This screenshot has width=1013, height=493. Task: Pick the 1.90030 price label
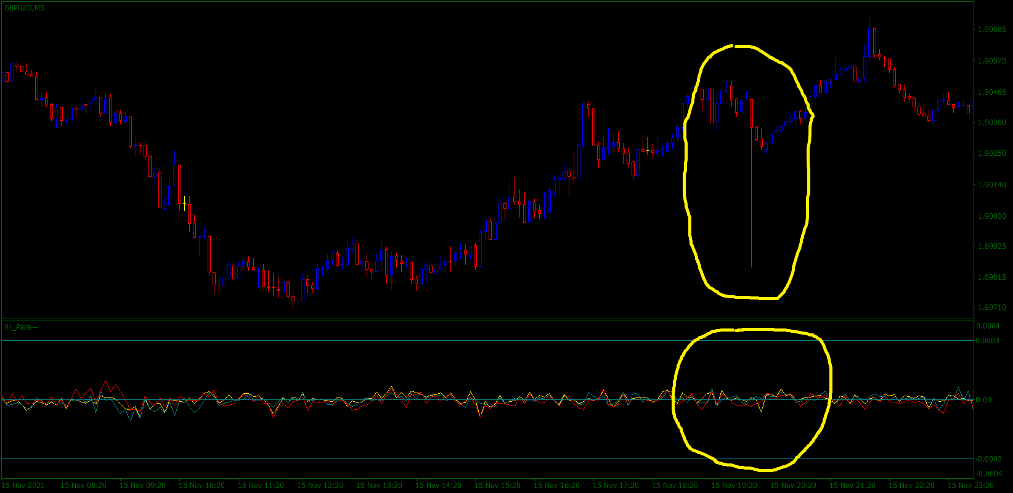coord(993,216)
